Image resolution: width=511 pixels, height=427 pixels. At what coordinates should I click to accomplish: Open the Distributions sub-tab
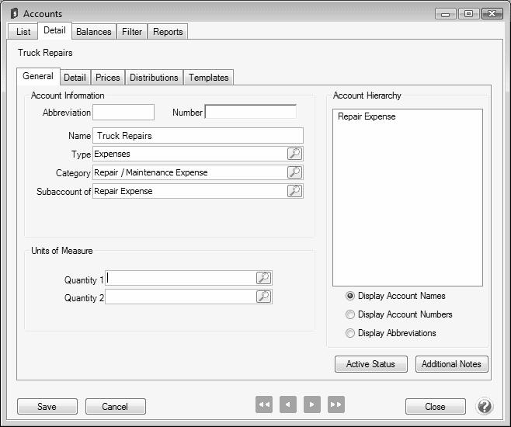pos(154,78)
